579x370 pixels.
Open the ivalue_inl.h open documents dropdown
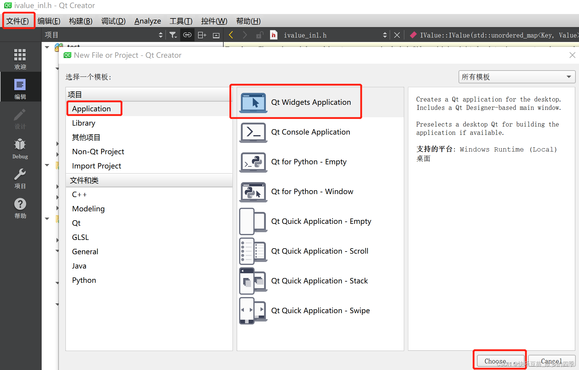[x=335, y=35]
